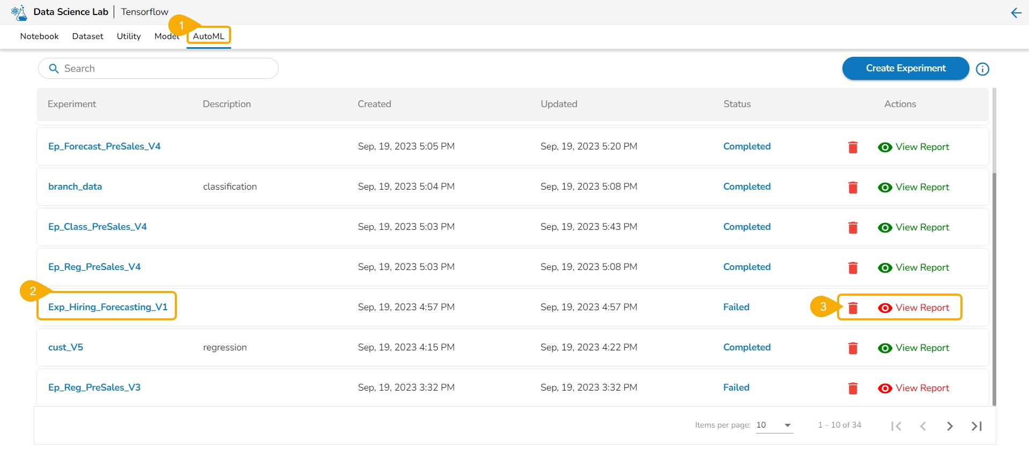Click the back arrow at top right
Viewport: 1029px width, 449px height.
click(x=1016, y=12)
